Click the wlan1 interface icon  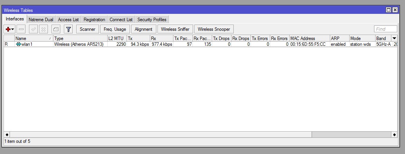pos(18,44)
